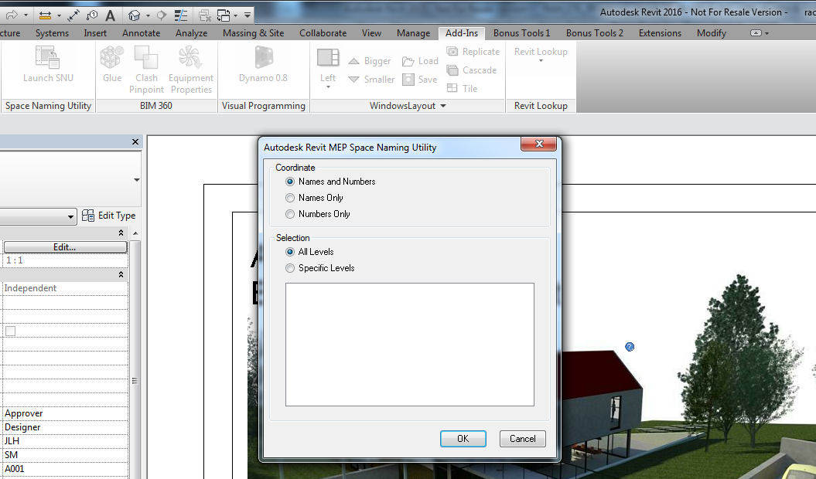Switch to the Modify tab
This screenshot has width=816, height=479.
712,32
